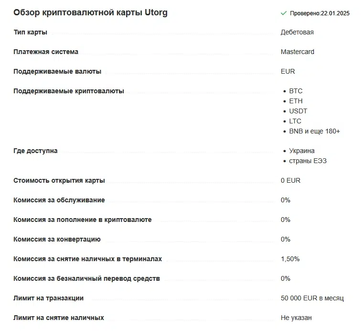
Task: Select the 'Поддерживаемые валюты' label
Action: (57, 71)
